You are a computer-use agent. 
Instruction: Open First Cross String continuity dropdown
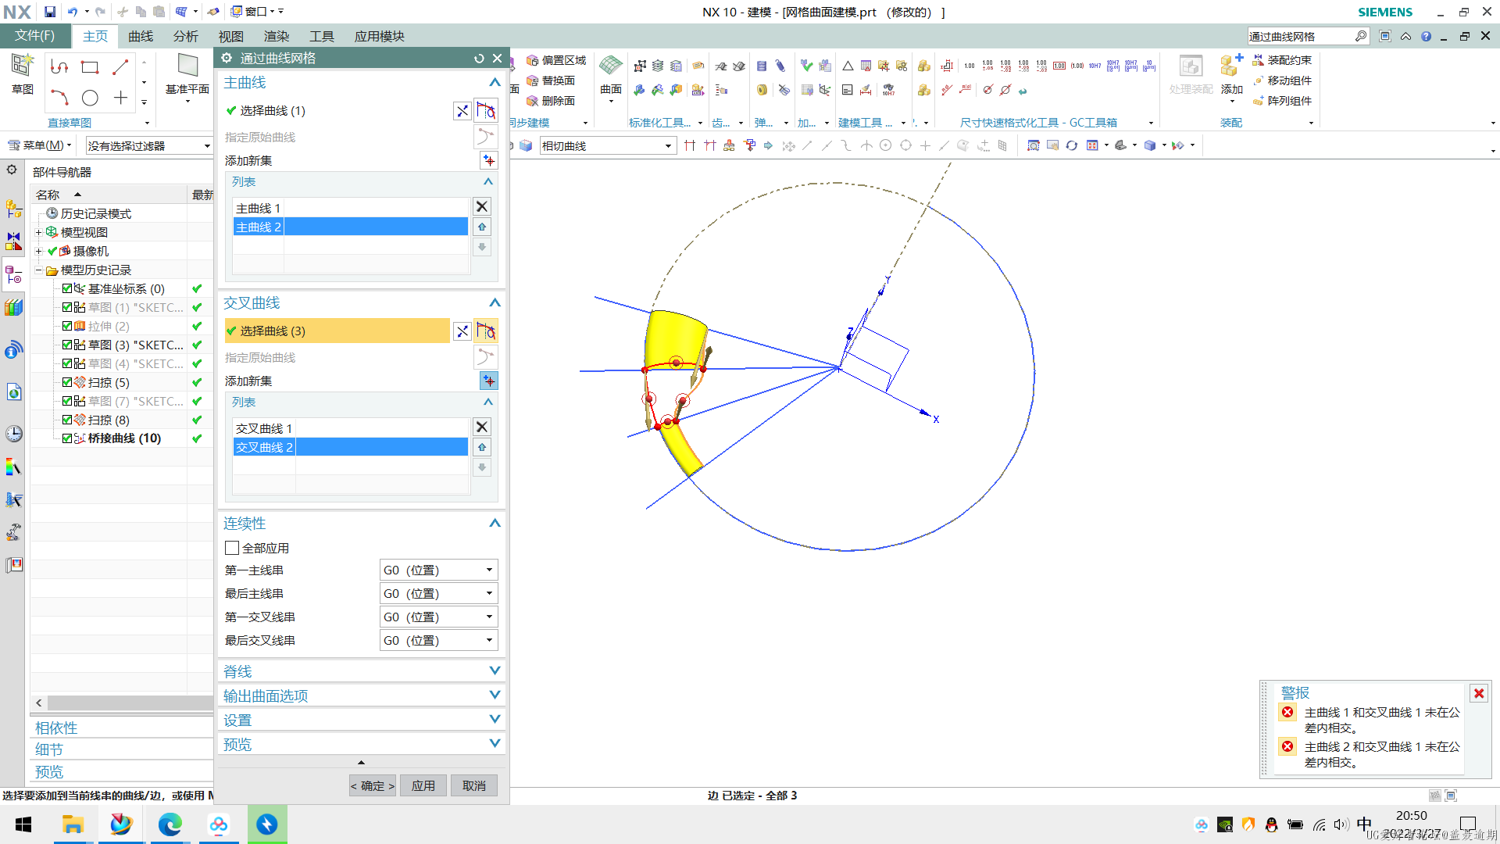pos(438,617)
